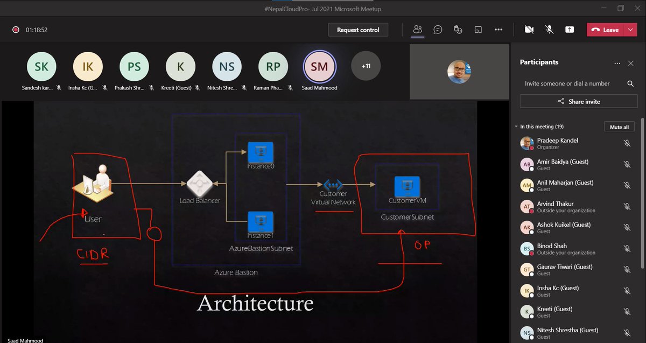
Task: Collapse the In this meeting list
Action: [516, 127]
